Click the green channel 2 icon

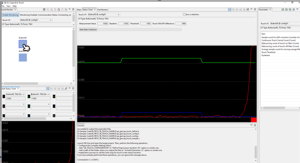tap(29, 96)
